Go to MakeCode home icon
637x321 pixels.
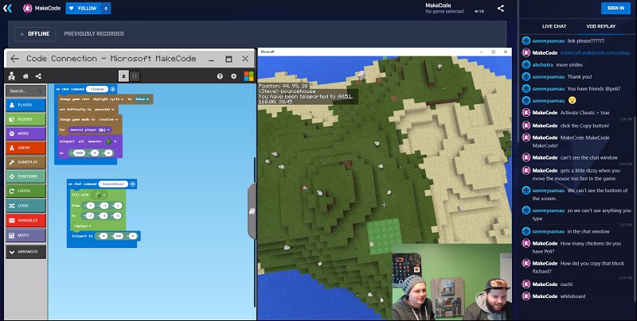[25, 76]
